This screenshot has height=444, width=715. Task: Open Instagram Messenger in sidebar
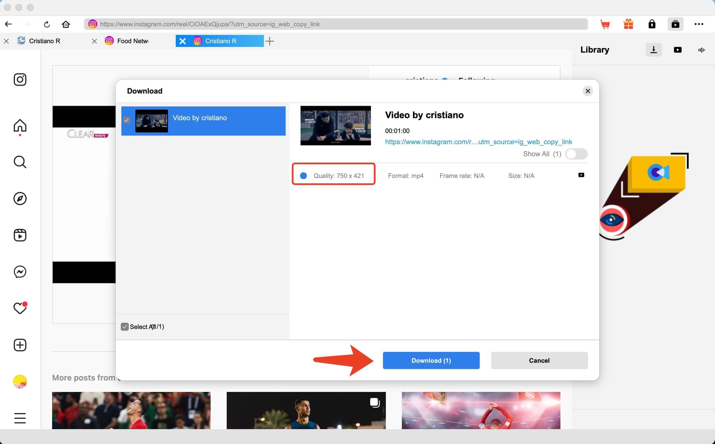coord(20,271)
